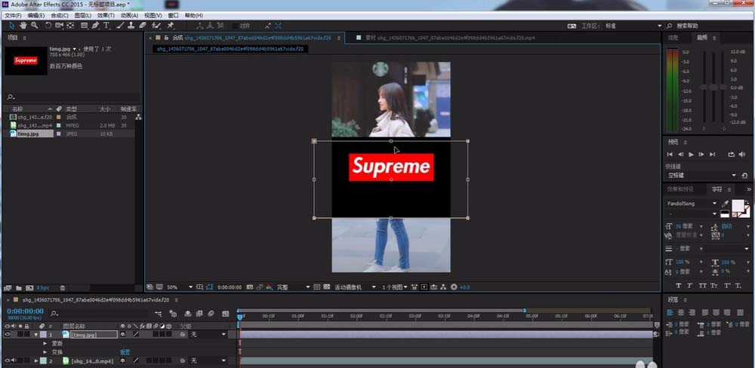The width and height of the screenshot is (755, 368).
Task: Click the white fill color swatch in Character
Action: click(737, 205)
